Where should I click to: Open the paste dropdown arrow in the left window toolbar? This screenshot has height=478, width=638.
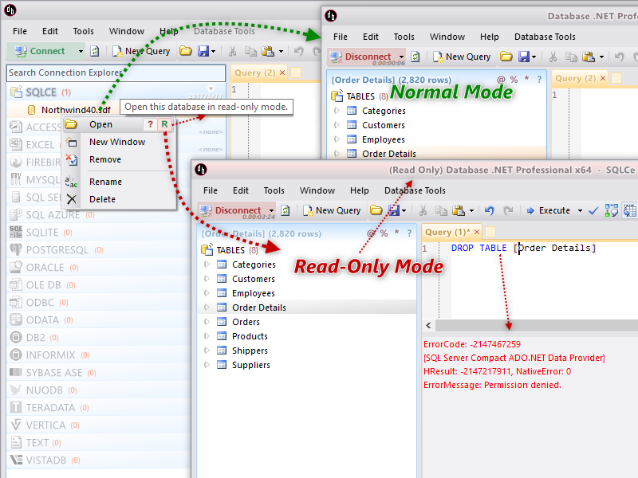coord(281,51)
